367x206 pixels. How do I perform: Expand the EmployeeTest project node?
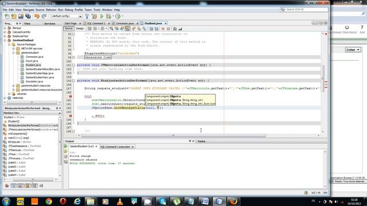[x=5, y=36]
